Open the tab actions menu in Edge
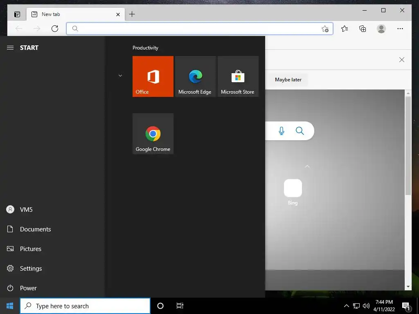This screenshot has width=419, height=314. [x=17, y=14]
